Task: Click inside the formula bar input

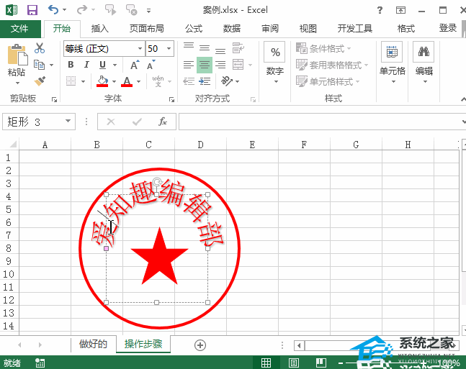Action: click(x=317, y=122)
